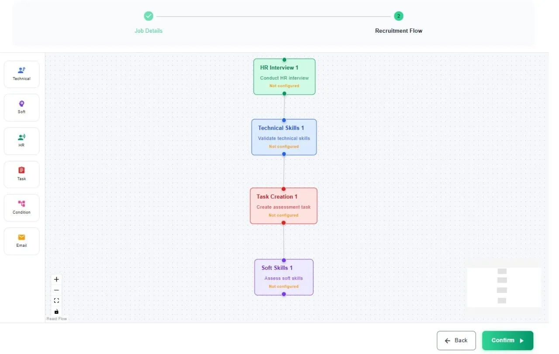Select the Soft skills node type in the sidebar

21,108
